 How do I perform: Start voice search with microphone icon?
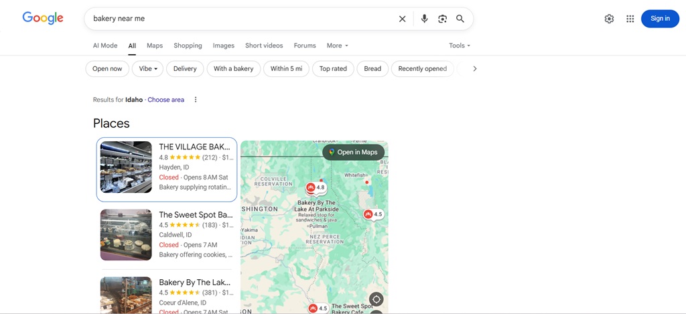click(x=424, y=19)
